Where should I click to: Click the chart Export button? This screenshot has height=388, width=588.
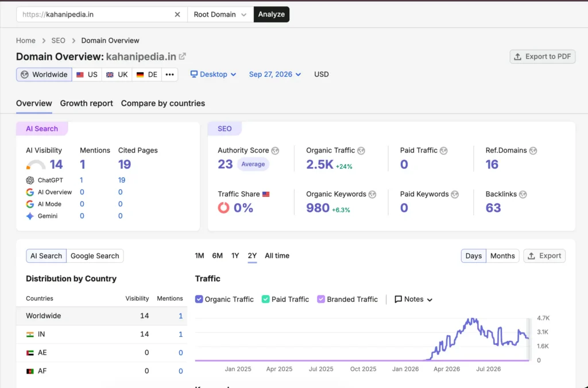pos(544,255)
